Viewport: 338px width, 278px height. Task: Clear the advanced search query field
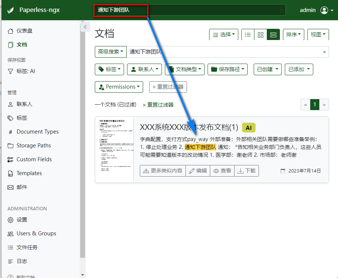[325, 52]
